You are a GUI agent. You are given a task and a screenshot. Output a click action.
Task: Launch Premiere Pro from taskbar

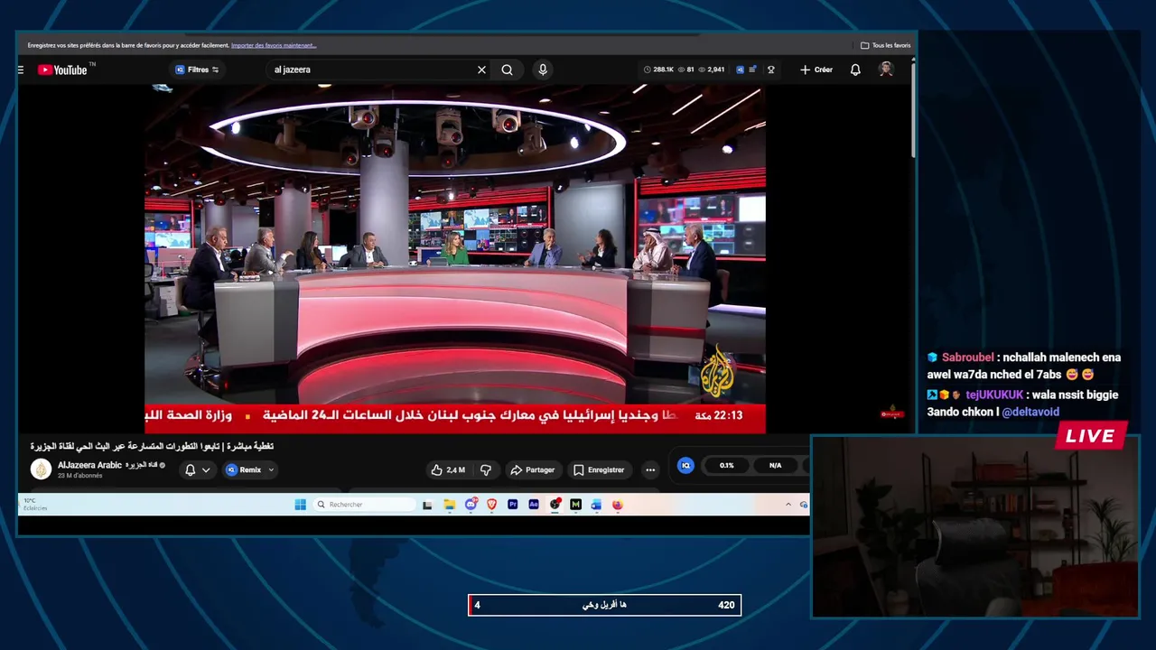coord(512,505)
